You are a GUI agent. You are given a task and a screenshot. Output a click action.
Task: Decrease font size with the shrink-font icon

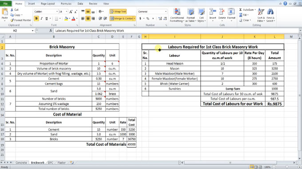tap(75, 12)
